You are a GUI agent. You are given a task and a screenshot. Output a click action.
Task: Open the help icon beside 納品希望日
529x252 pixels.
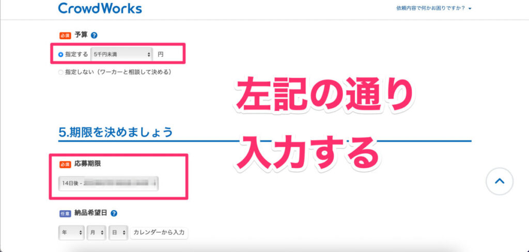pyautogui.click(x=114, y=213)
